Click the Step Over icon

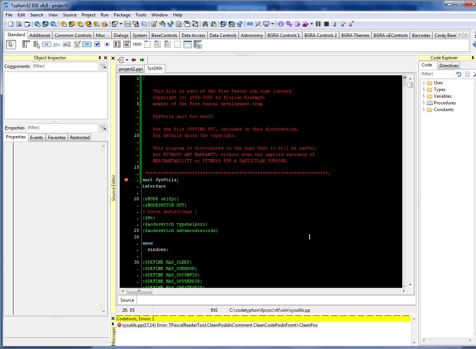[x=343, y=24]
